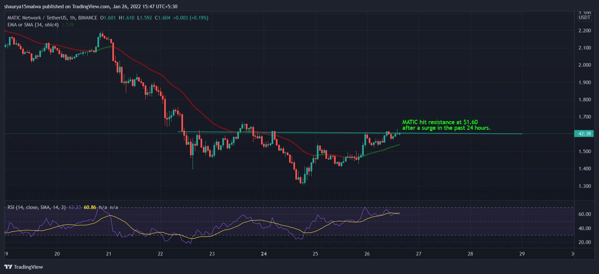Click the 1.700 price axis label
The height and width of the screenshot is (274, 599).
pyautogui.click(x=584, y=117)
